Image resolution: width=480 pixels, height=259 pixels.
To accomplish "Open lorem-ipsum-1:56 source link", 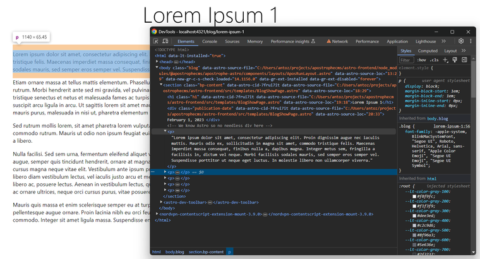I will click(452, 126).
